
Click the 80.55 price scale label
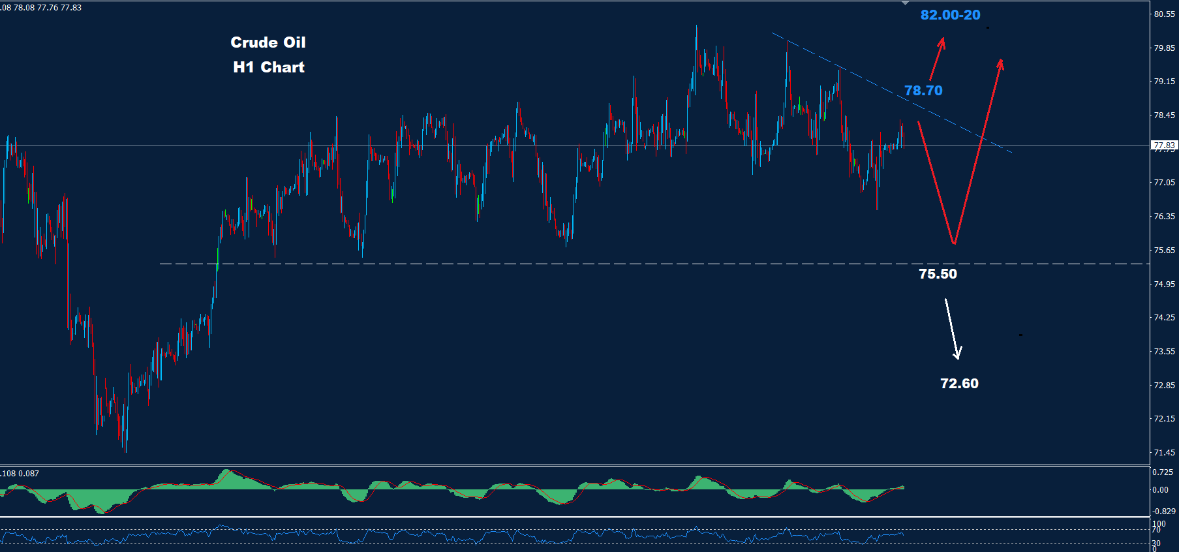tap(1164, 14)
